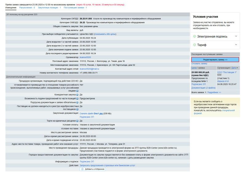Click help icon beside 'Торги на единичные расценки'

click(77, 121)
